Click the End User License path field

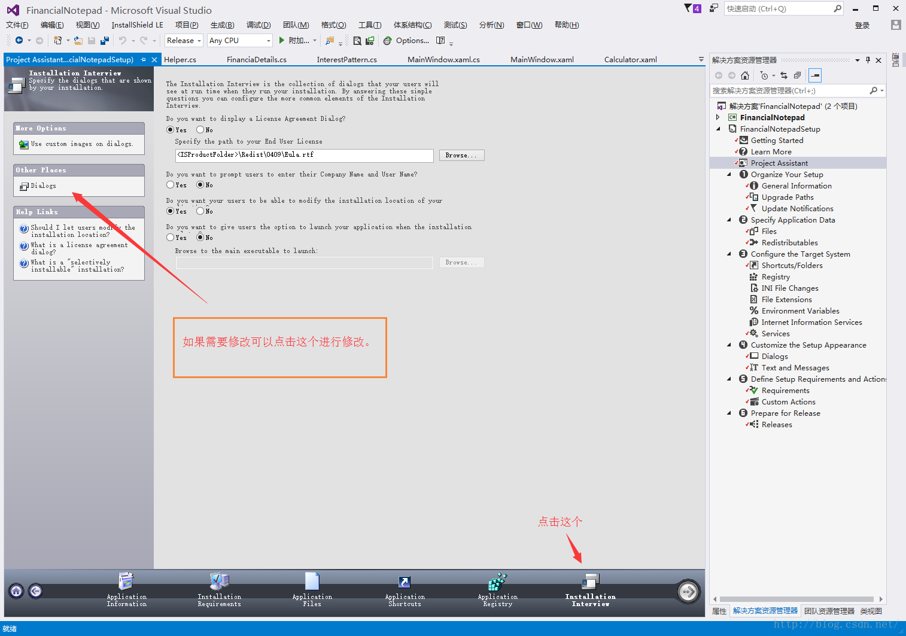point(305,155)
